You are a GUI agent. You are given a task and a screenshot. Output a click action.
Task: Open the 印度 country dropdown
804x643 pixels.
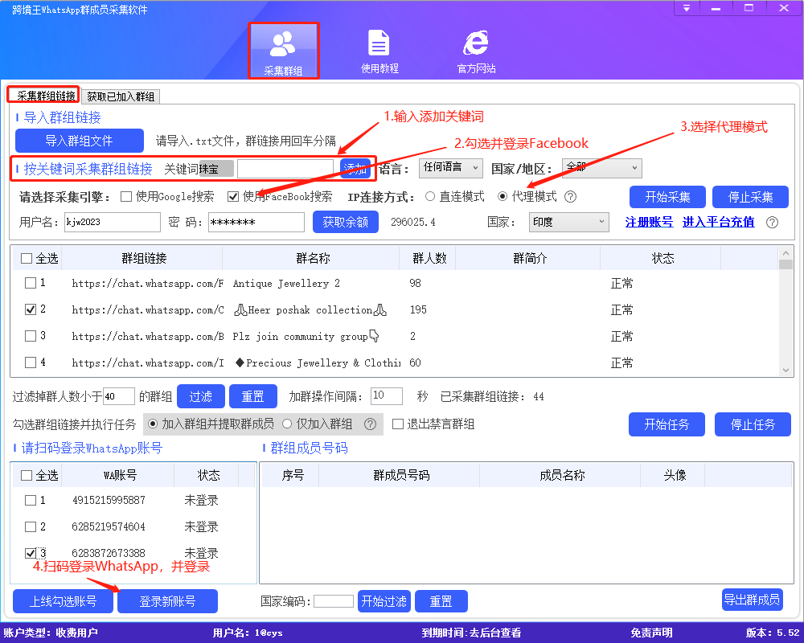[x=568, y=223]
